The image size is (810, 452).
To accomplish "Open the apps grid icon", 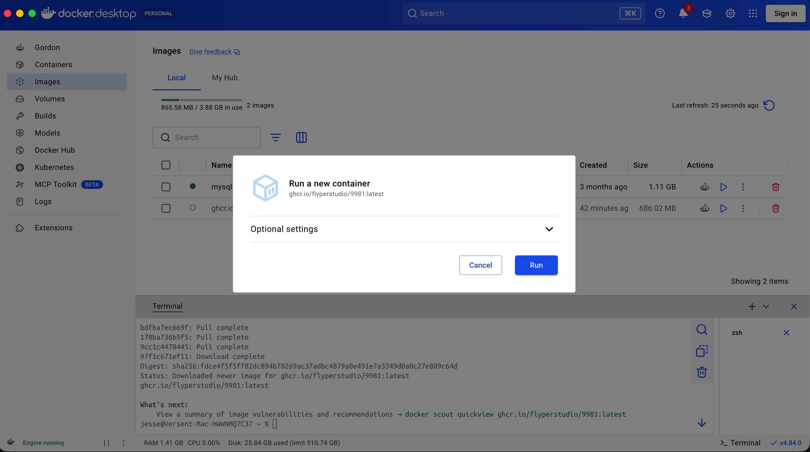I will [753, 14].
